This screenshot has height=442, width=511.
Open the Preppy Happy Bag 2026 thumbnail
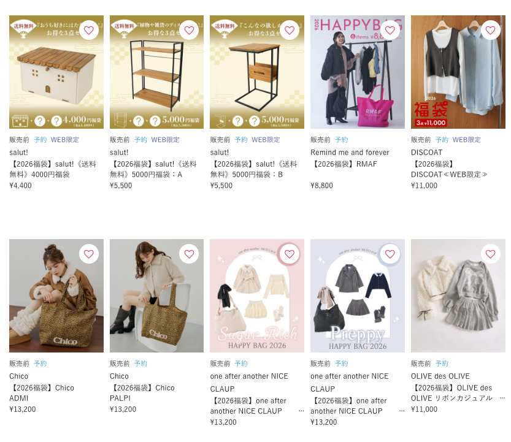click(x=358, y=295)
